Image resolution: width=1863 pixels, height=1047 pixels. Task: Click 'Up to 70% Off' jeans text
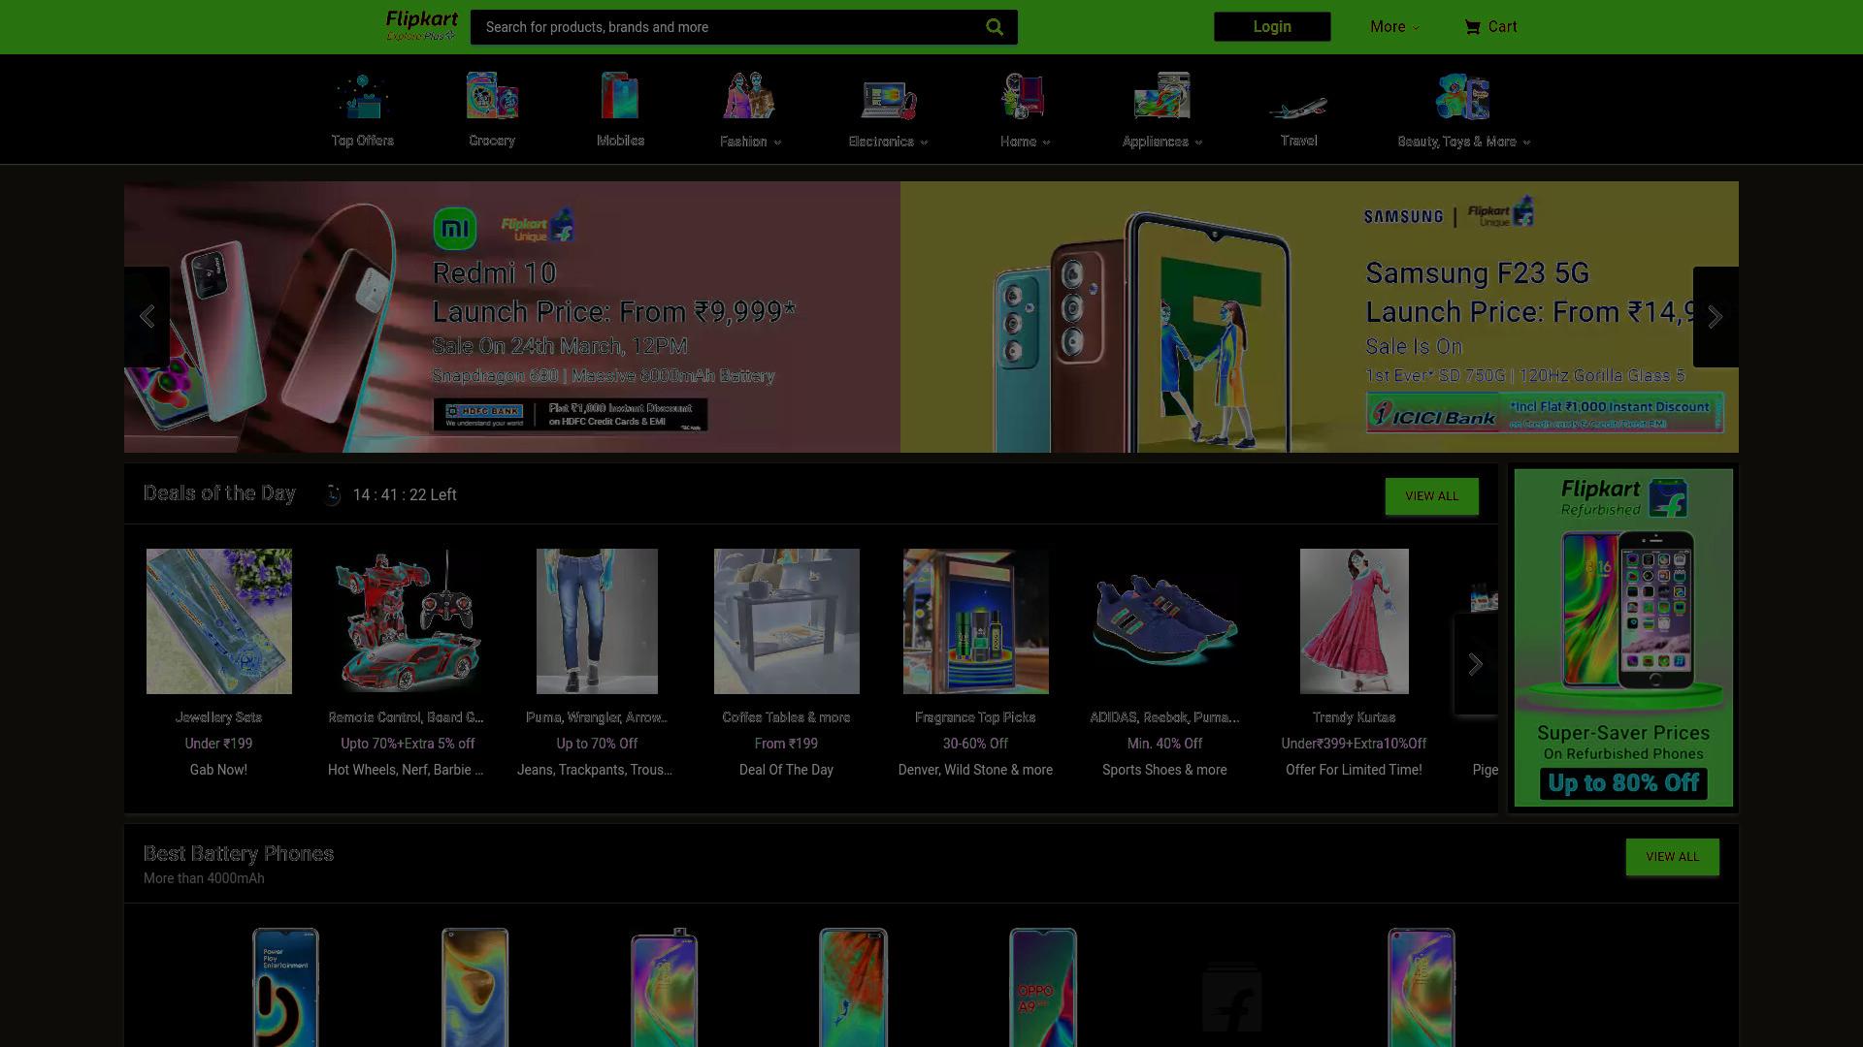pyautogui.click(x=597, y=744)
